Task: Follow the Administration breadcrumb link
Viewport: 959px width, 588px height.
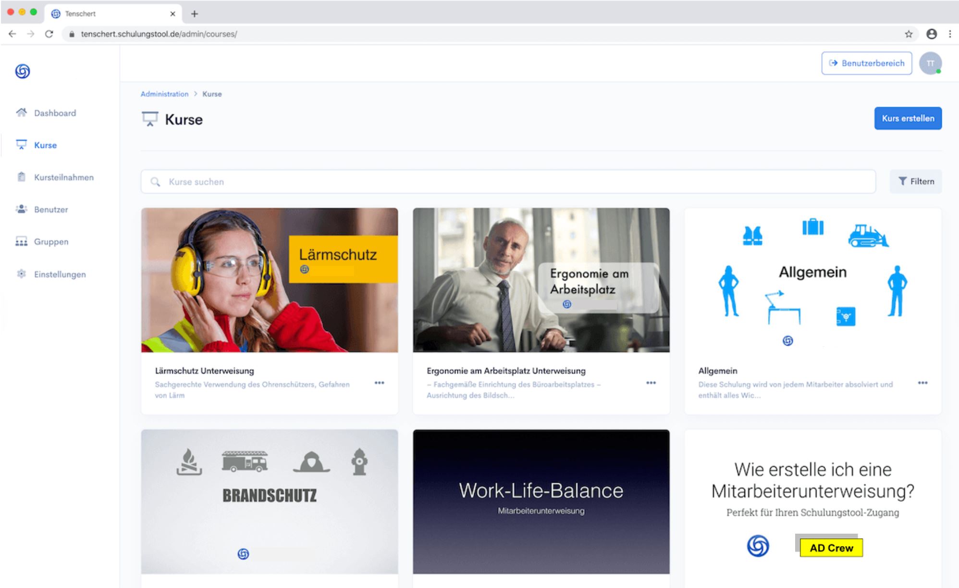Action: click(x=164, y=94)
